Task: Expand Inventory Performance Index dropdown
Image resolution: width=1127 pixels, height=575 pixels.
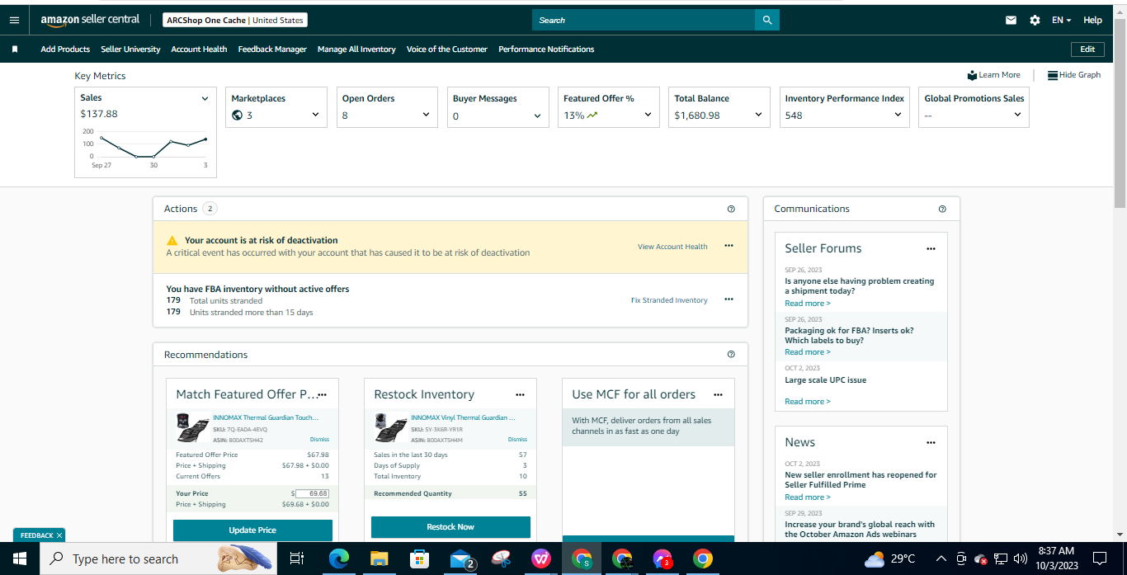Action: point(898,115)
